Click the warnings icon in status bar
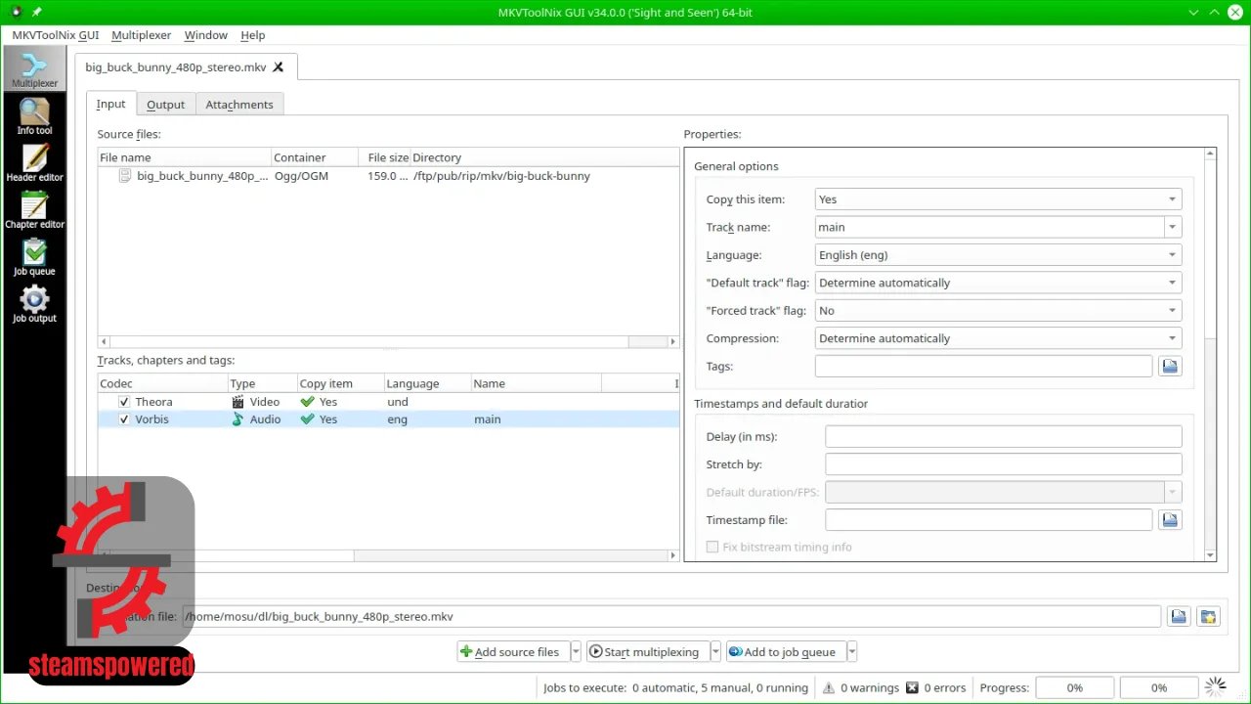This screenshot has width=1251, height=704. coord(829,687)
